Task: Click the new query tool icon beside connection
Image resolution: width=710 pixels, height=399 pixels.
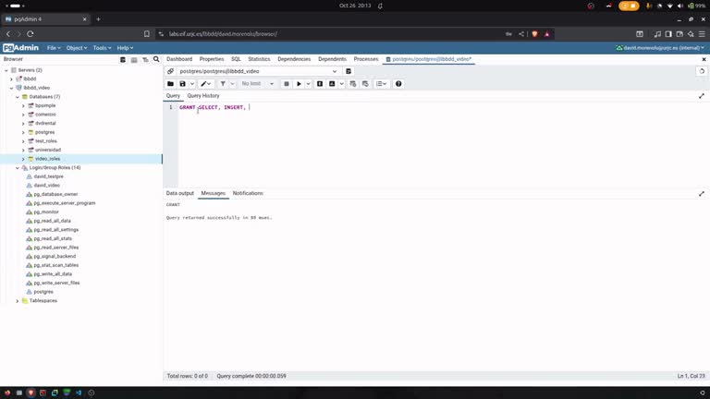Action: coord(349,71)
